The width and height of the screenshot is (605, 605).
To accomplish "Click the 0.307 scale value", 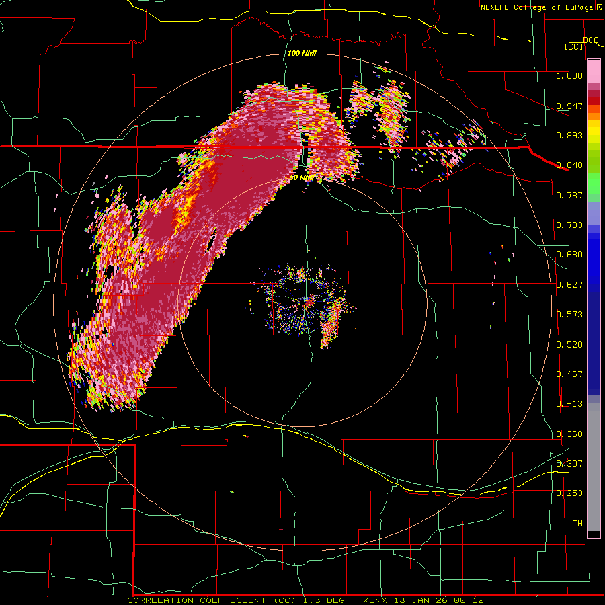I will 569,463.
